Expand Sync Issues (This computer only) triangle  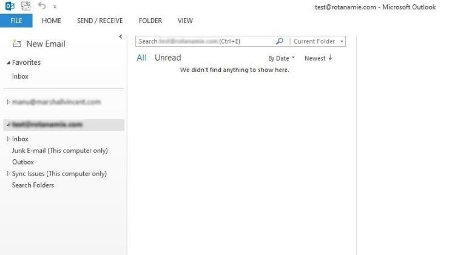point(8,173)
